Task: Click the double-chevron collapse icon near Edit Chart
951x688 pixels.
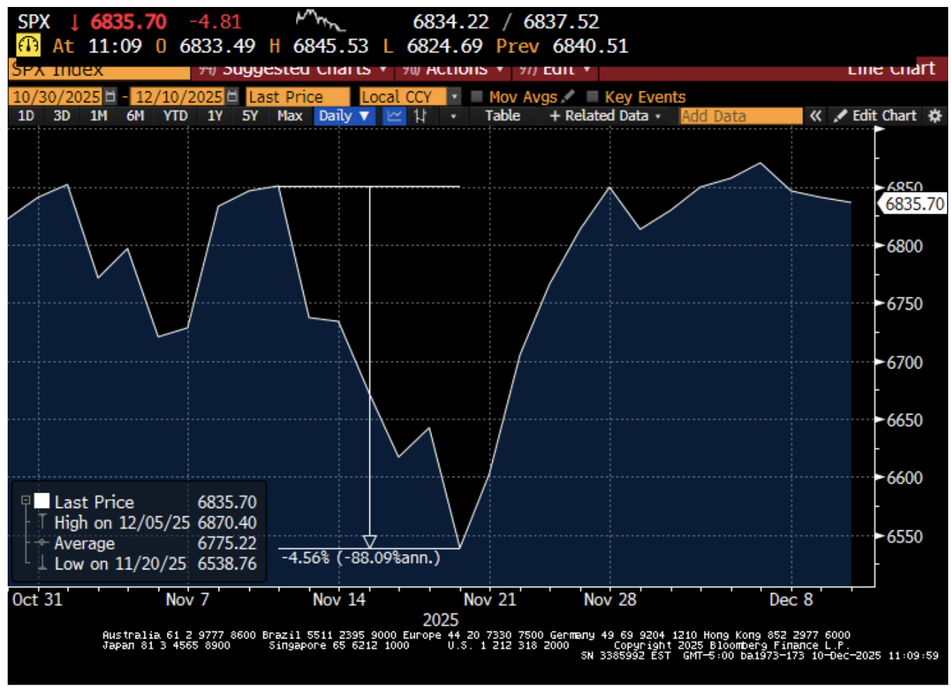Action: click(816, 116)
